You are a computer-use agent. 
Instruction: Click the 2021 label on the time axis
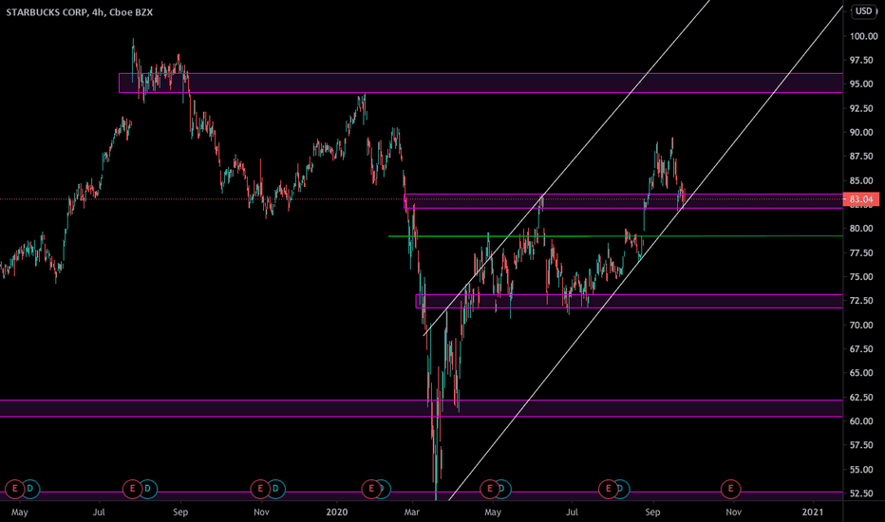tap(813, 513)
